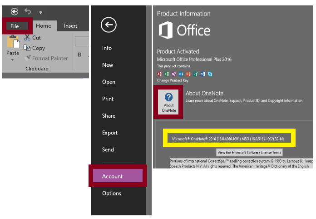Open the Info page in backstage
This screenshot has height=219, width=316.
coord(107,48)
